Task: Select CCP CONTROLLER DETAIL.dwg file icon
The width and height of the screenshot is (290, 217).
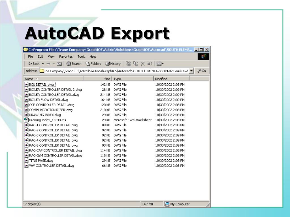Action: point(26,105)
